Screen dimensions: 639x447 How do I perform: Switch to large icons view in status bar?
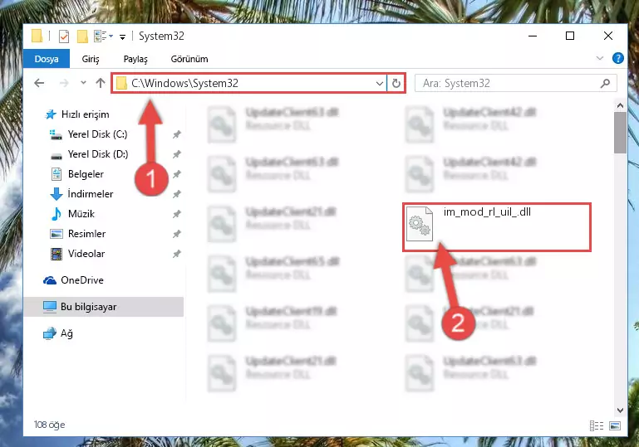point(615,425)
